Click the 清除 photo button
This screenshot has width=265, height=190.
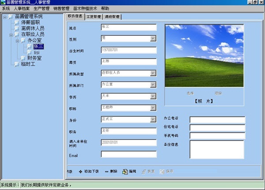[x=218, y=93]
